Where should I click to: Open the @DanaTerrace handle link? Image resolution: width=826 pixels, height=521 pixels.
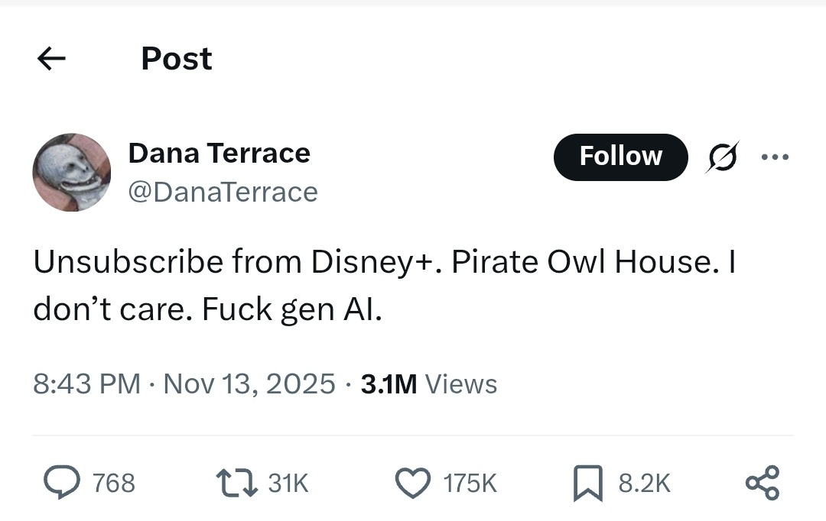pyautogui.click(x=223, y=192)
